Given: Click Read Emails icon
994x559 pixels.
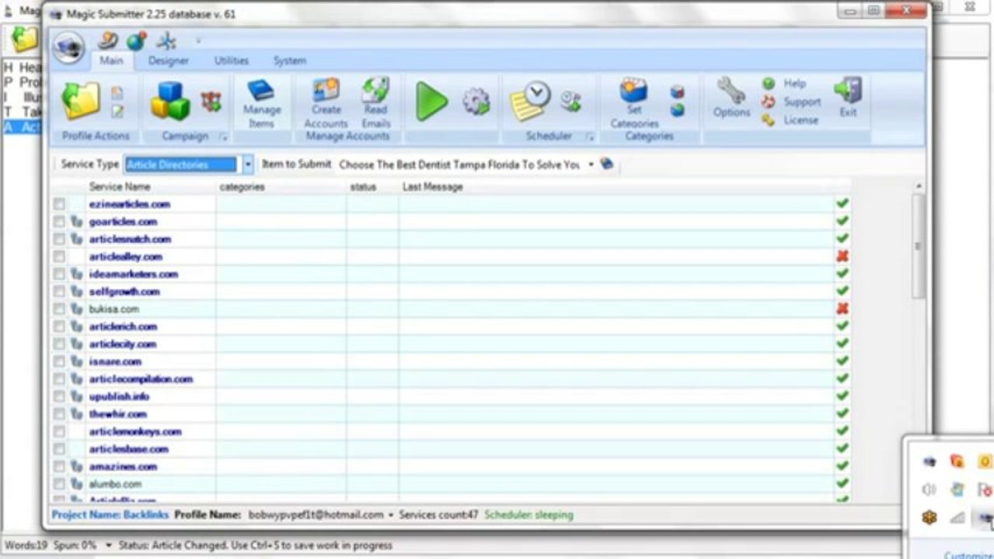Looking at the screenshot, I should pyautogui.click(x=375, y=103).
